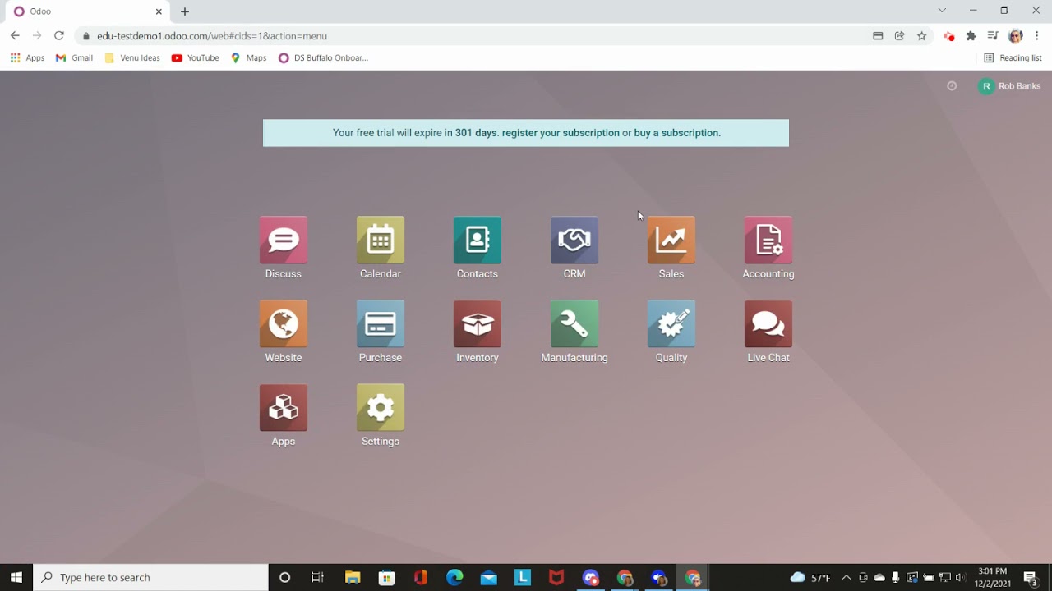Open the Reading list

tap(1013, 58)
